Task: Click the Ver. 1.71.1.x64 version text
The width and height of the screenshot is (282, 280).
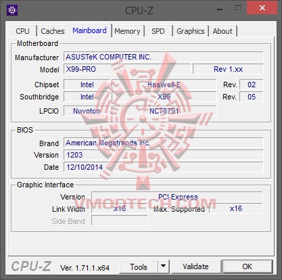Action: (85, 268)
